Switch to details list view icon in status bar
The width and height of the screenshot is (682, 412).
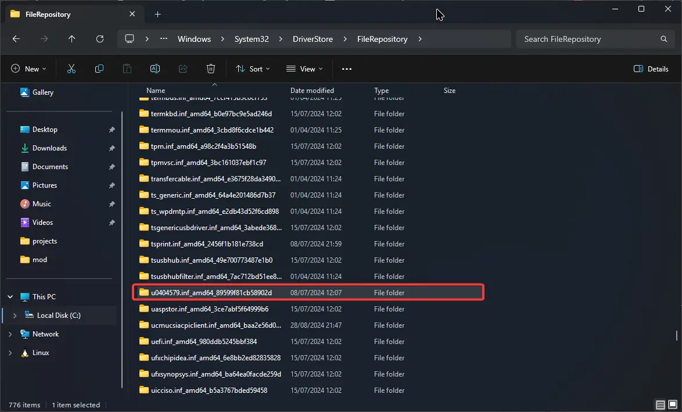pyautogui.click(x=661, y=405)
